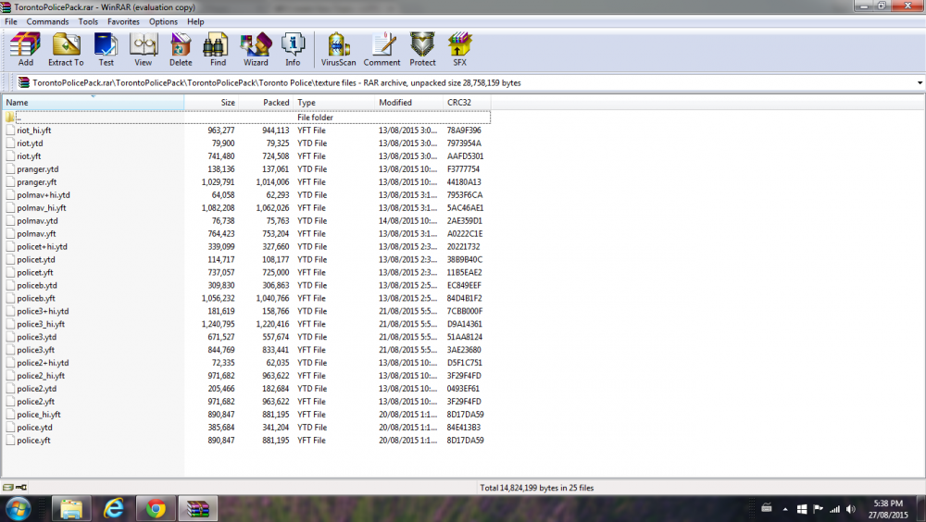
Task: Open the Find binoculars tool
Action: tap(218, 49)
